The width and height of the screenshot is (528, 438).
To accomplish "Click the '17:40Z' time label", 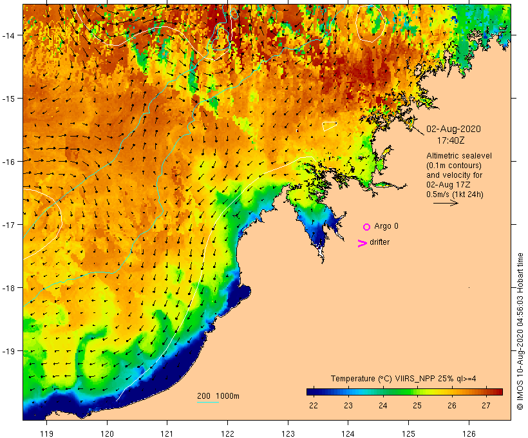I will [x=451, y=140].
